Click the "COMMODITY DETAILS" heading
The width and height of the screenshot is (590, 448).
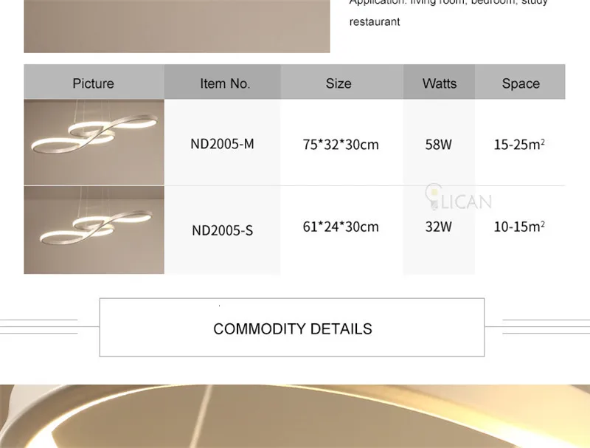click(x=293, y=328)
